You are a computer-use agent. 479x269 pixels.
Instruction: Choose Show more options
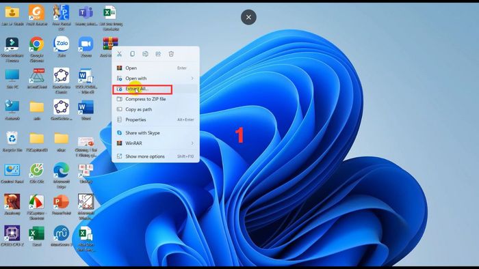click(x=155, y=156)
